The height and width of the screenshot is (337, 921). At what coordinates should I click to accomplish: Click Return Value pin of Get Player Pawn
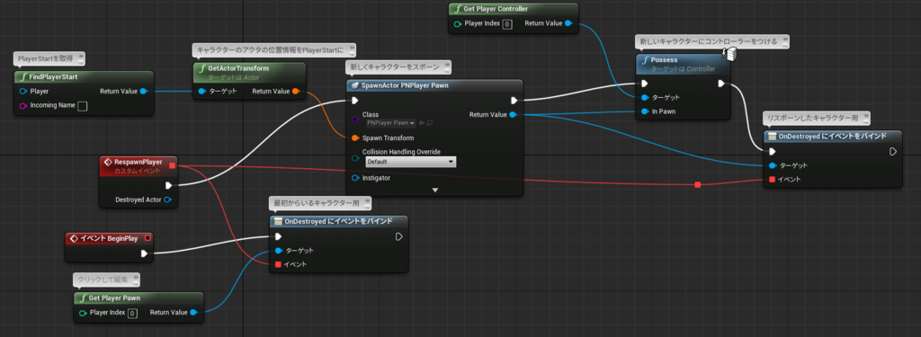[x=193, y=313]
